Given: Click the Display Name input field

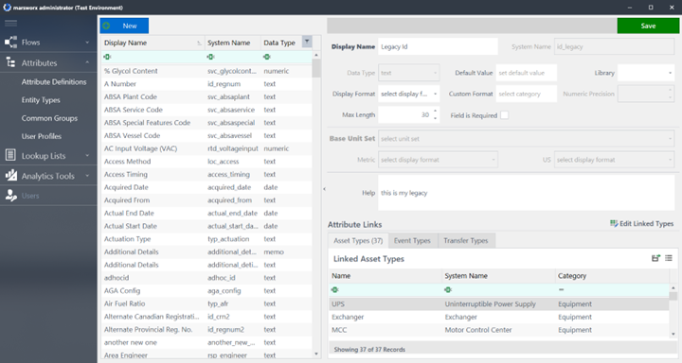Looking at the screenshot, I should (438, 46).
